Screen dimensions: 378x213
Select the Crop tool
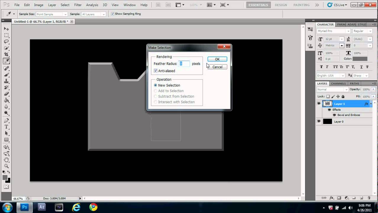7,54
